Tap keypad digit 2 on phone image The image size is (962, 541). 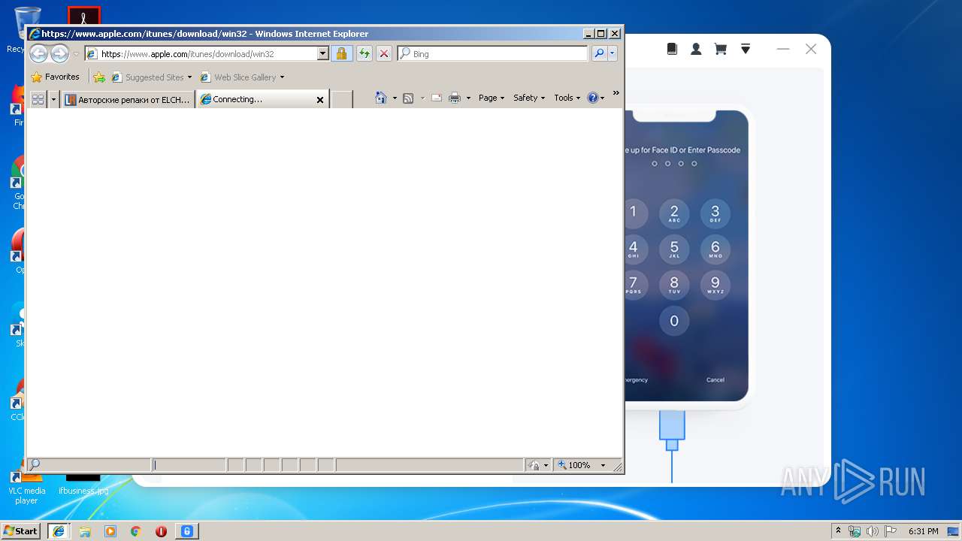pos(674,213)
